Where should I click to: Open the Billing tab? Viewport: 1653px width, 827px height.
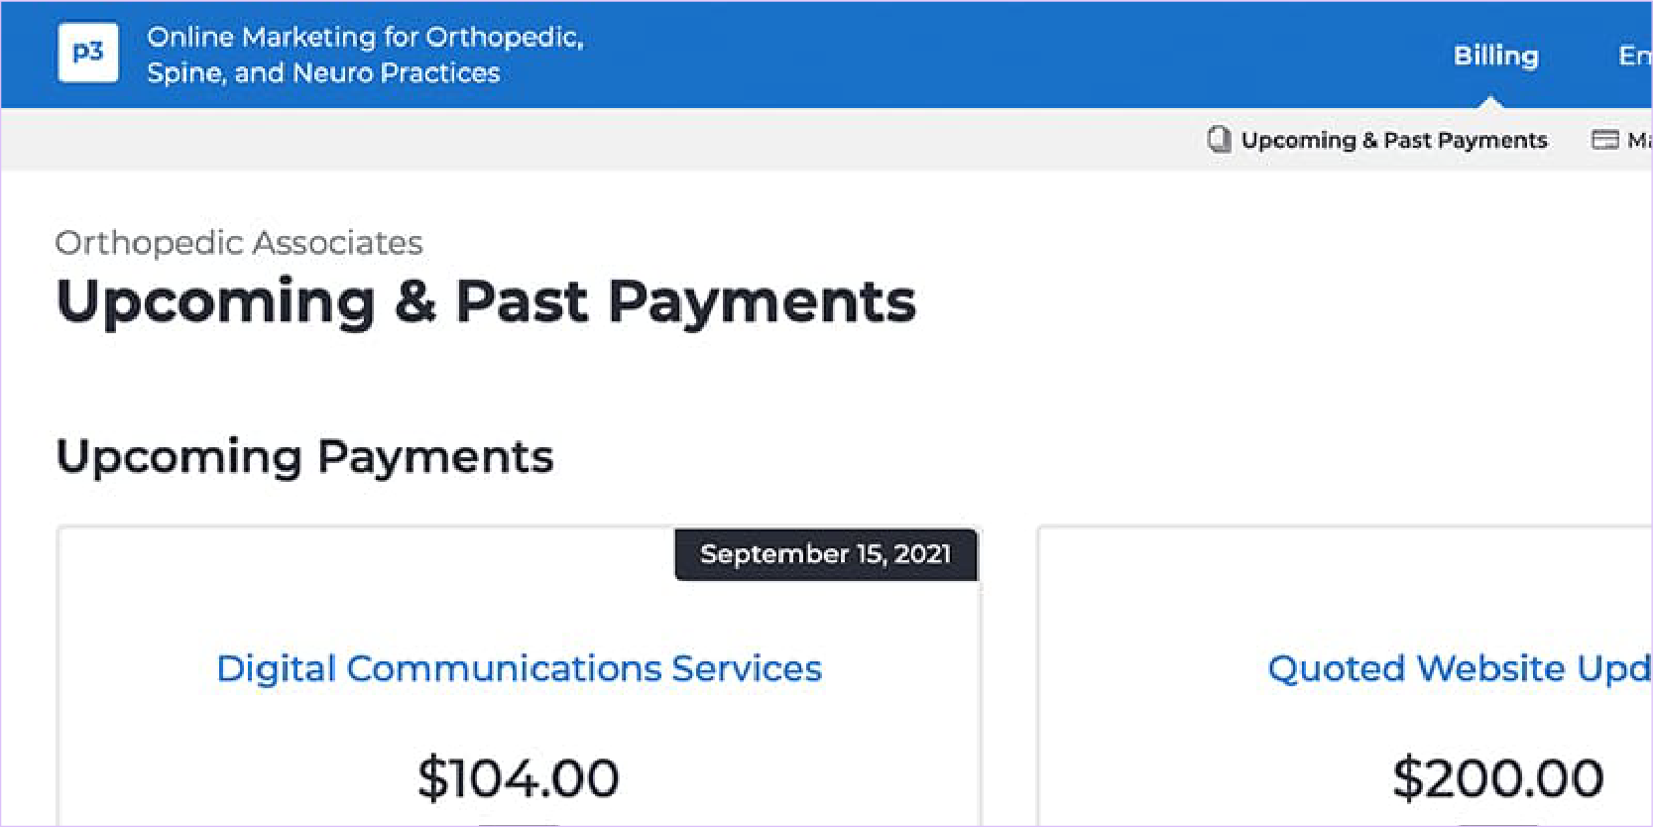coord(1495,56)
